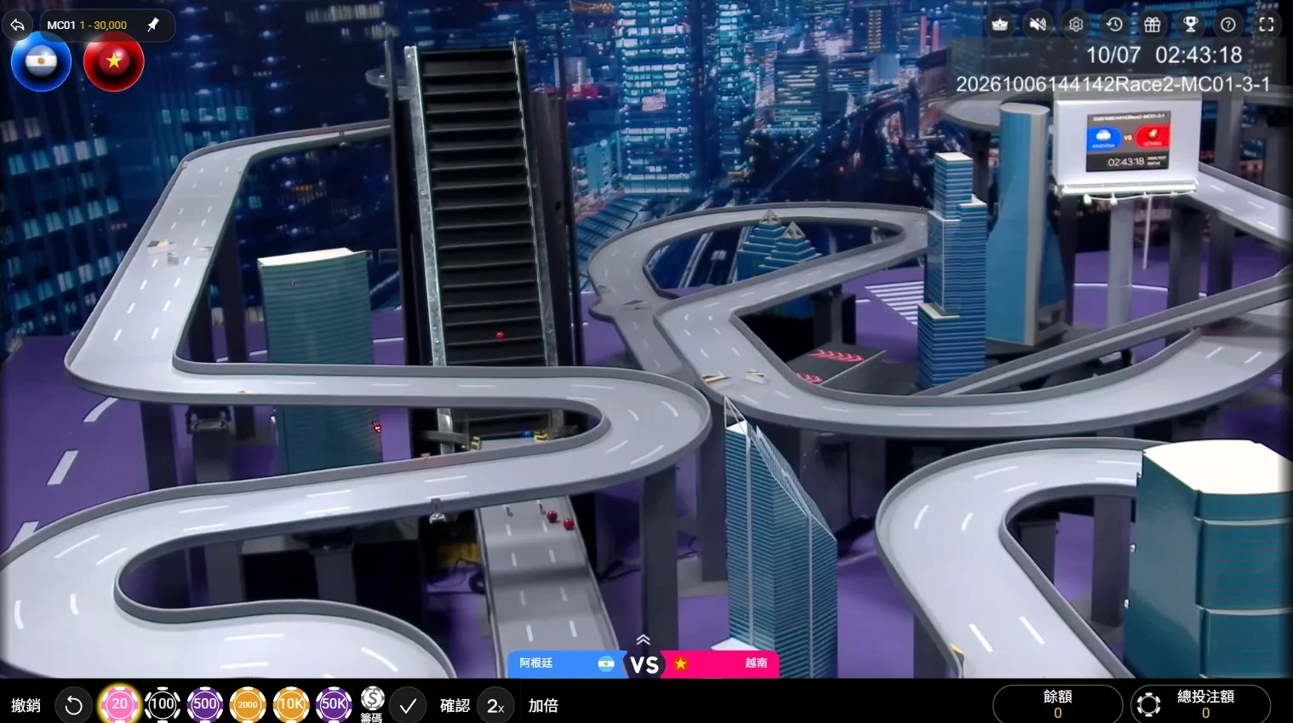Open the help question mark icon
The image size is (1293, 723).
tap(1228, 25)
